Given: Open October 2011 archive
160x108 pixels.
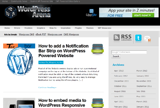Looking at the screenshot, I should (x=120, y=86).
